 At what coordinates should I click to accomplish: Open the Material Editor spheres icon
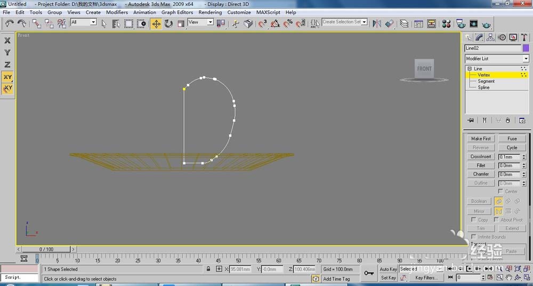(x=446, y=24)
